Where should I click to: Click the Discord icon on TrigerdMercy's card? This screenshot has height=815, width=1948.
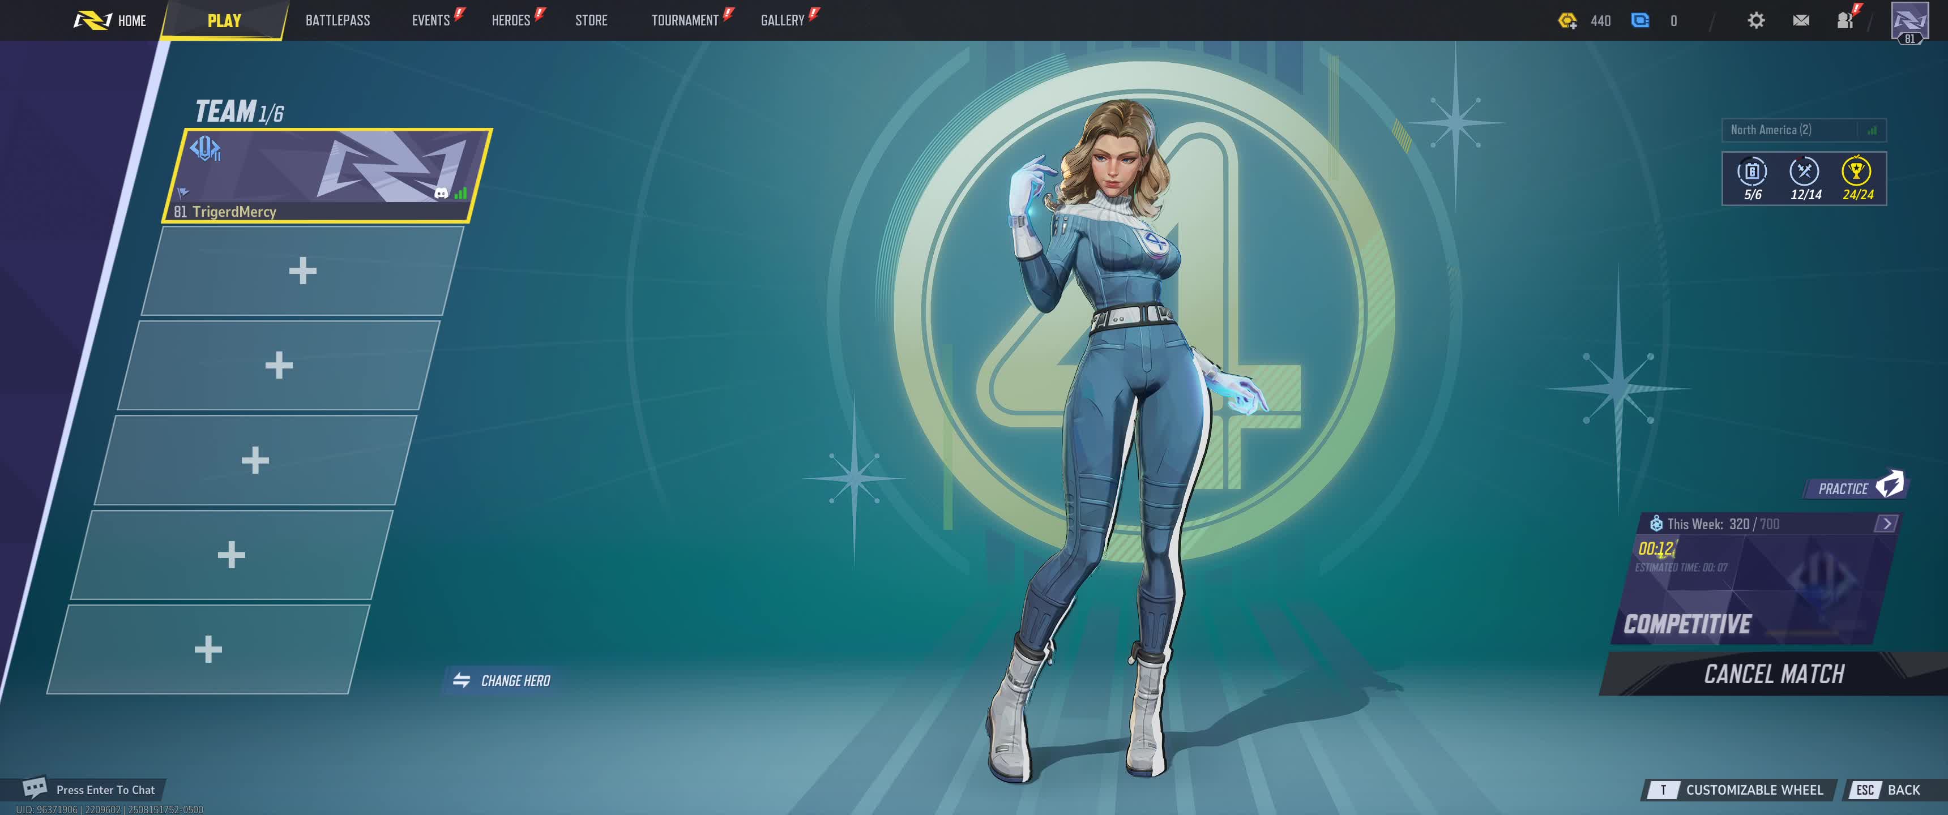pos(441,194)
